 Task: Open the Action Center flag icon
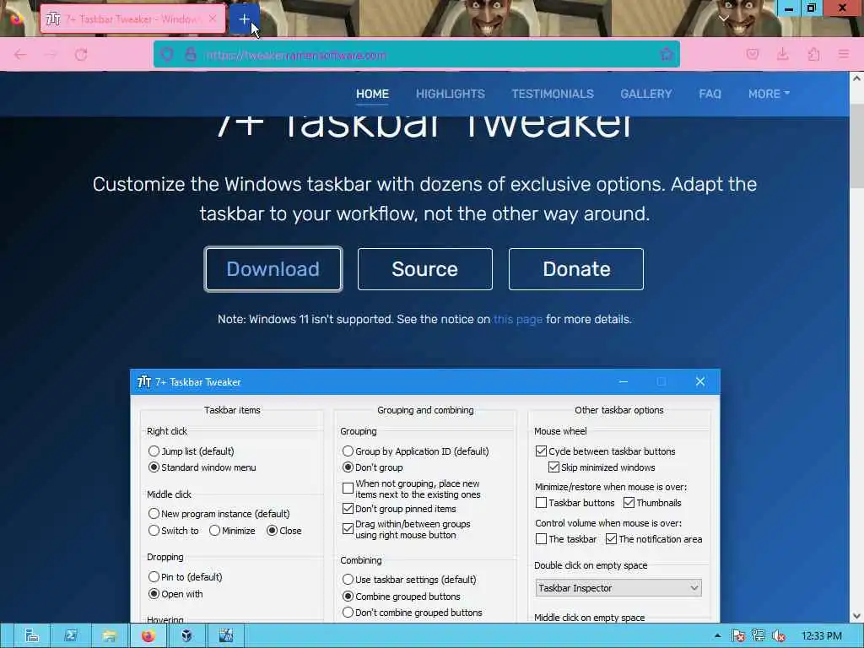[x=738, y=636]
